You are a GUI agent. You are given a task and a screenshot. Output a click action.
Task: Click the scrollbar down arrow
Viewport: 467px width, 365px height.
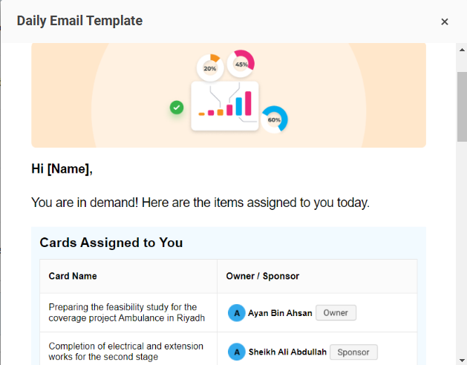coord(462,361)
